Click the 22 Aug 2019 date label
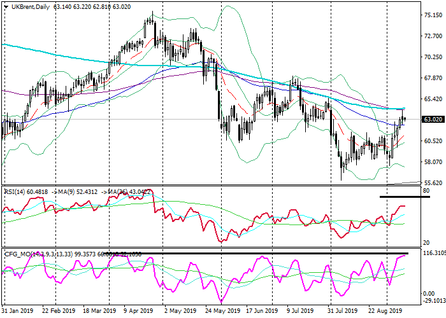This screenshot has width=446, height=318. click(x=387, y=311)
